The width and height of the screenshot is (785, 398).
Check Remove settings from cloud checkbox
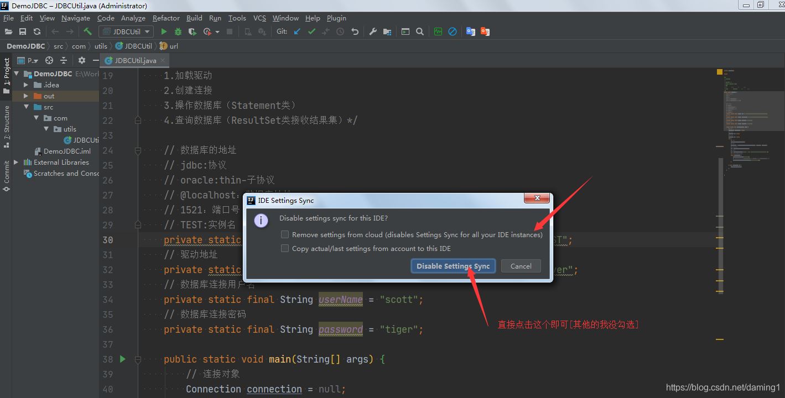click(x=285, y=234)
